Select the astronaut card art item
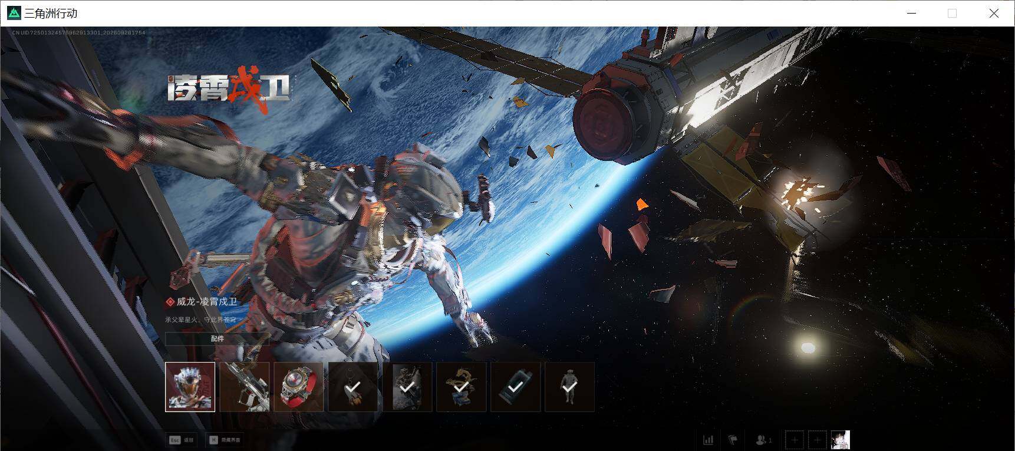Screen dimensions: 1015x451 pyautogui.click(x=407, y=387)
